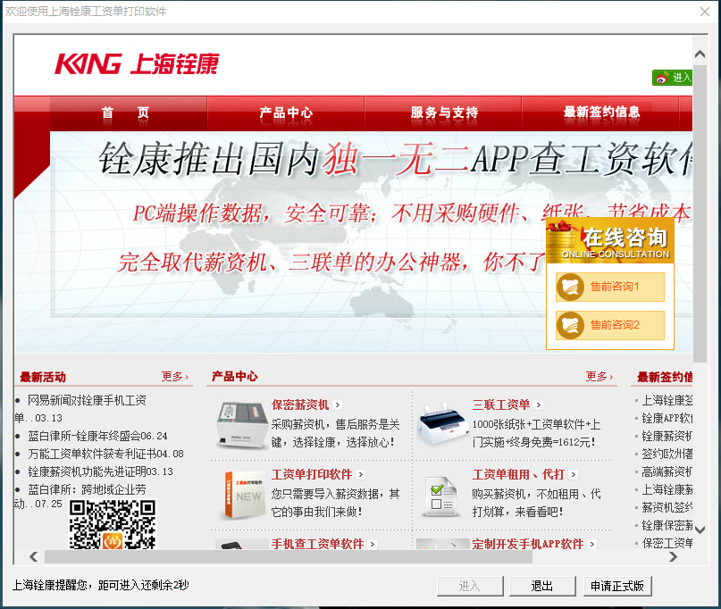This screenshot has height=609, width=721.
Task: Click the 退出 button
Action: click(542, 586)
